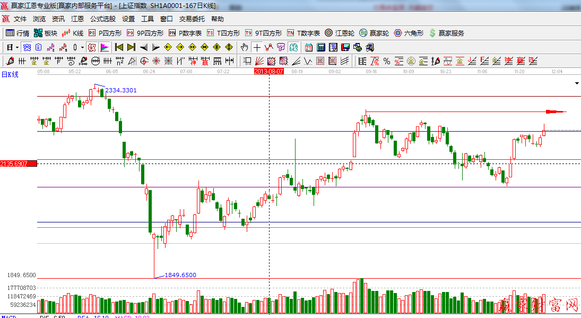Viewport: 581px width, 318px height.
Task: Step forward with the black right arrow
Action: [x=155, y=47]
